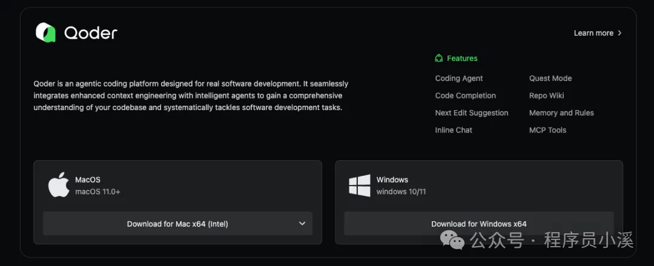The width and height of the screenshot is (654, 266).
Task: Click the Qoder description paragraph
Action: (191, 96)
